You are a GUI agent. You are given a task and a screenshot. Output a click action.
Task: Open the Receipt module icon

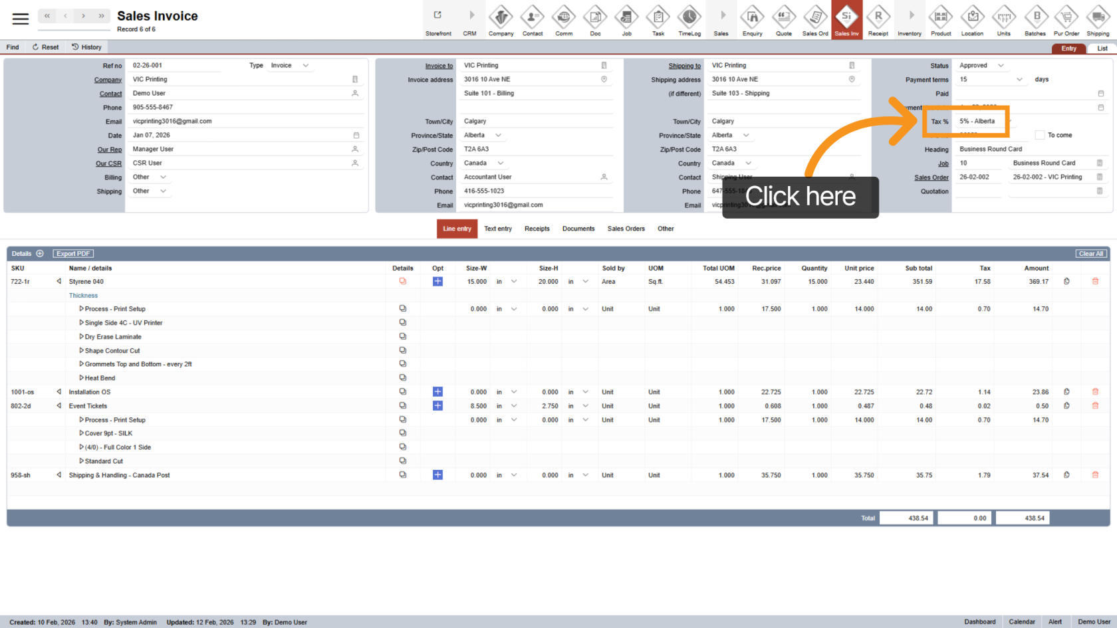coord(878,20)
